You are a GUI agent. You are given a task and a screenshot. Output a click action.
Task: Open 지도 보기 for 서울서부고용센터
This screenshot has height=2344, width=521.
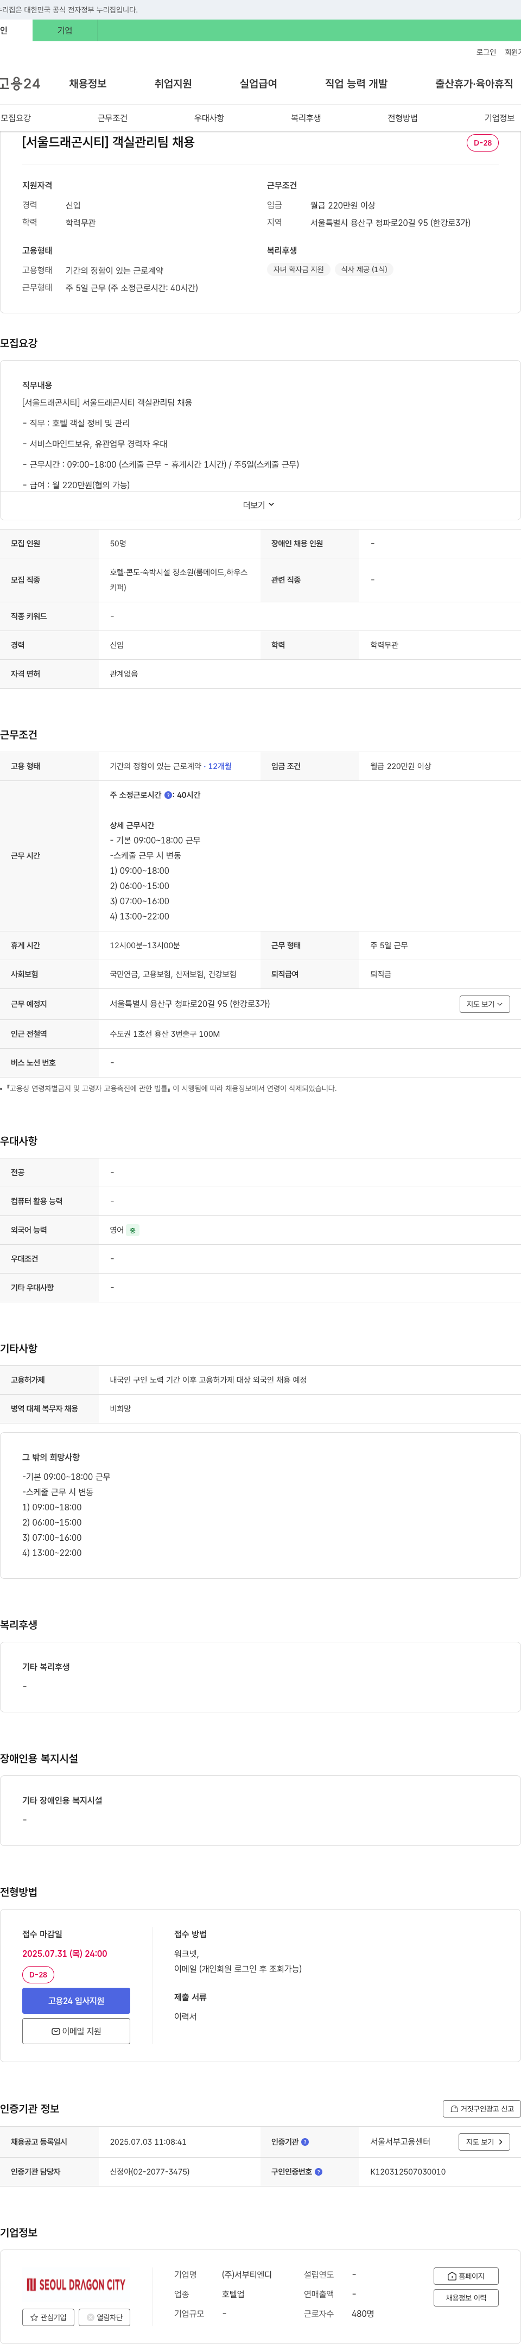click(x=484, y=2142)
